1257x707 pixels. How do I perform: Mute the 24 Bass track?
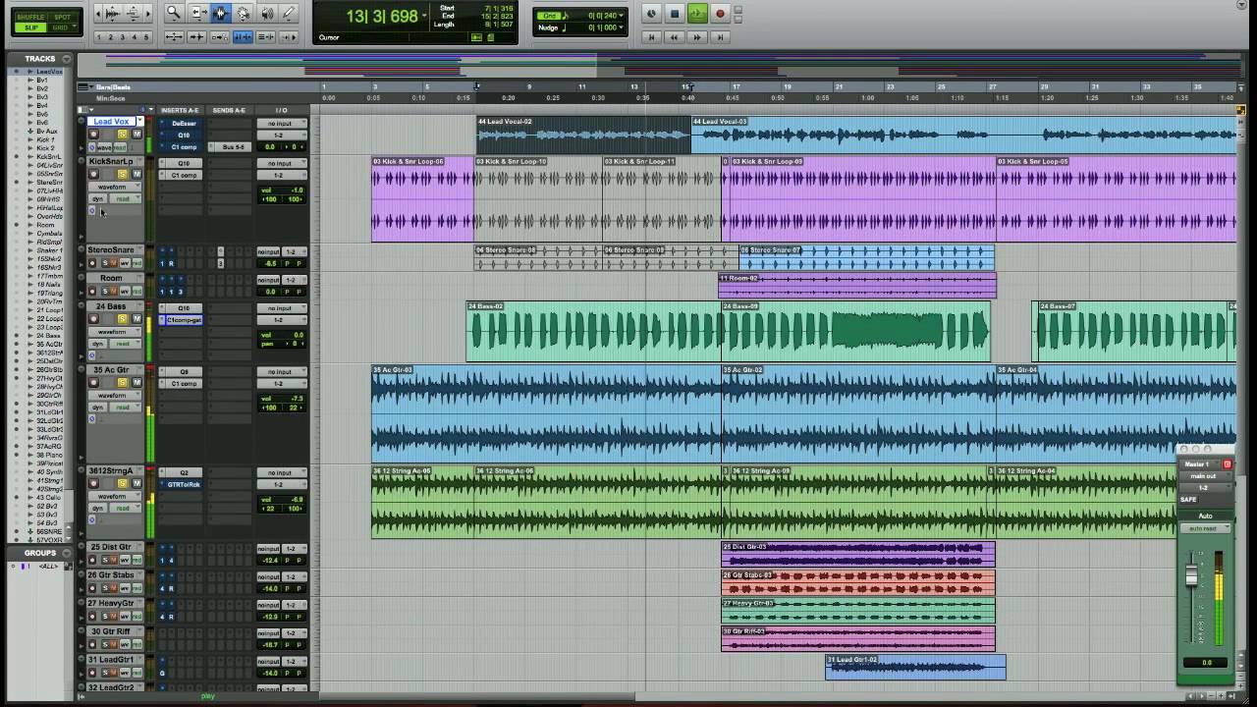[x=137, y=319]
